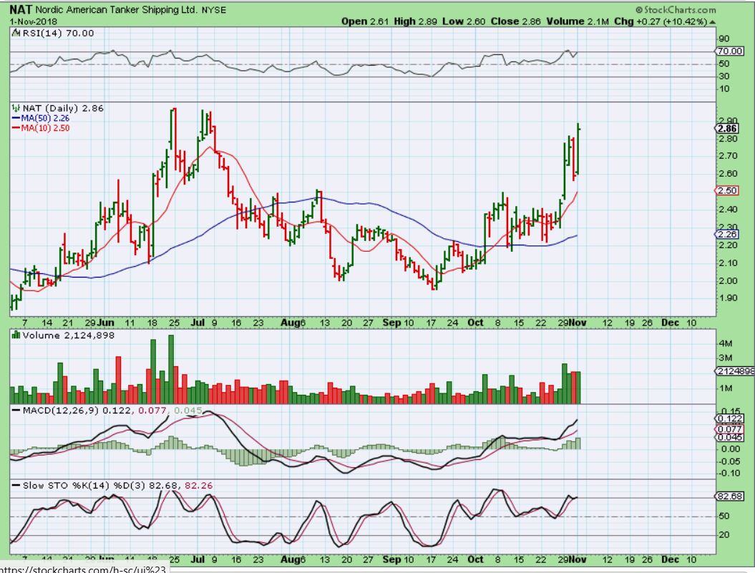This screenshot has width=755, height=573.
Task: Click the stockcharts.com URL in the status bar
Action: tap(84, 568)
